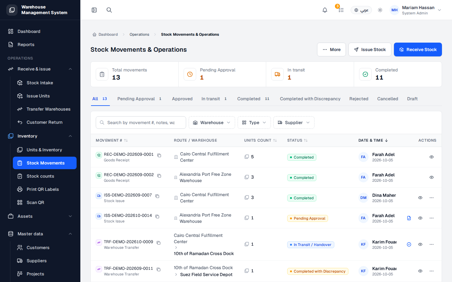The height and width of the screenshot is (282, 452).
Task: Copy movement number TRF-DEMO-202609-0011
Action: [x=159, y=269]
